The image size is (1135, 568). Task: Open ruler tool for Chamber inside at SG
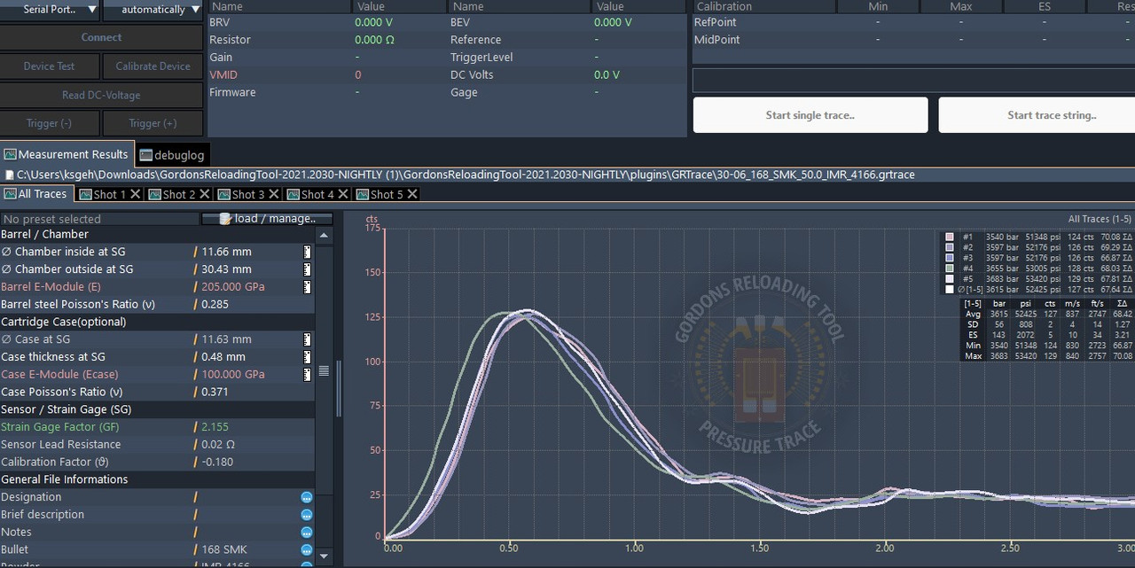click(308, 252)
